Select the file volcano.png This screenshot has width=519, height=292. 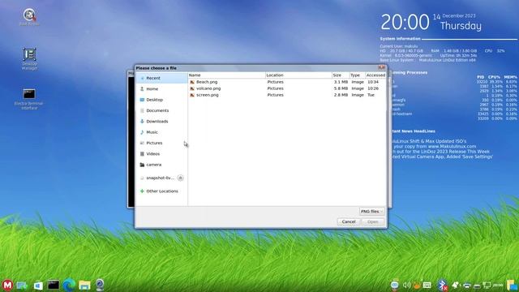point(208,88)
